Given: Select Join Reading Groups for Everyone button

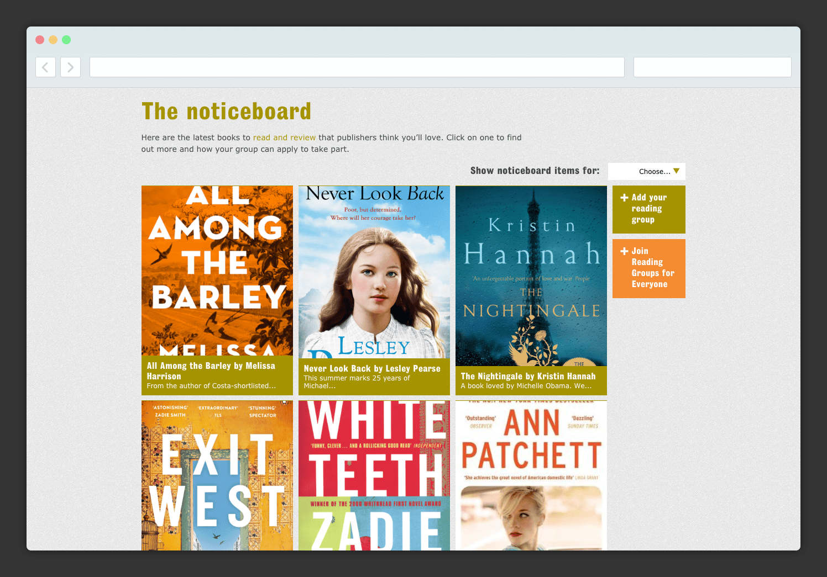Looking at the screenshot, I should tap(649, 268).
